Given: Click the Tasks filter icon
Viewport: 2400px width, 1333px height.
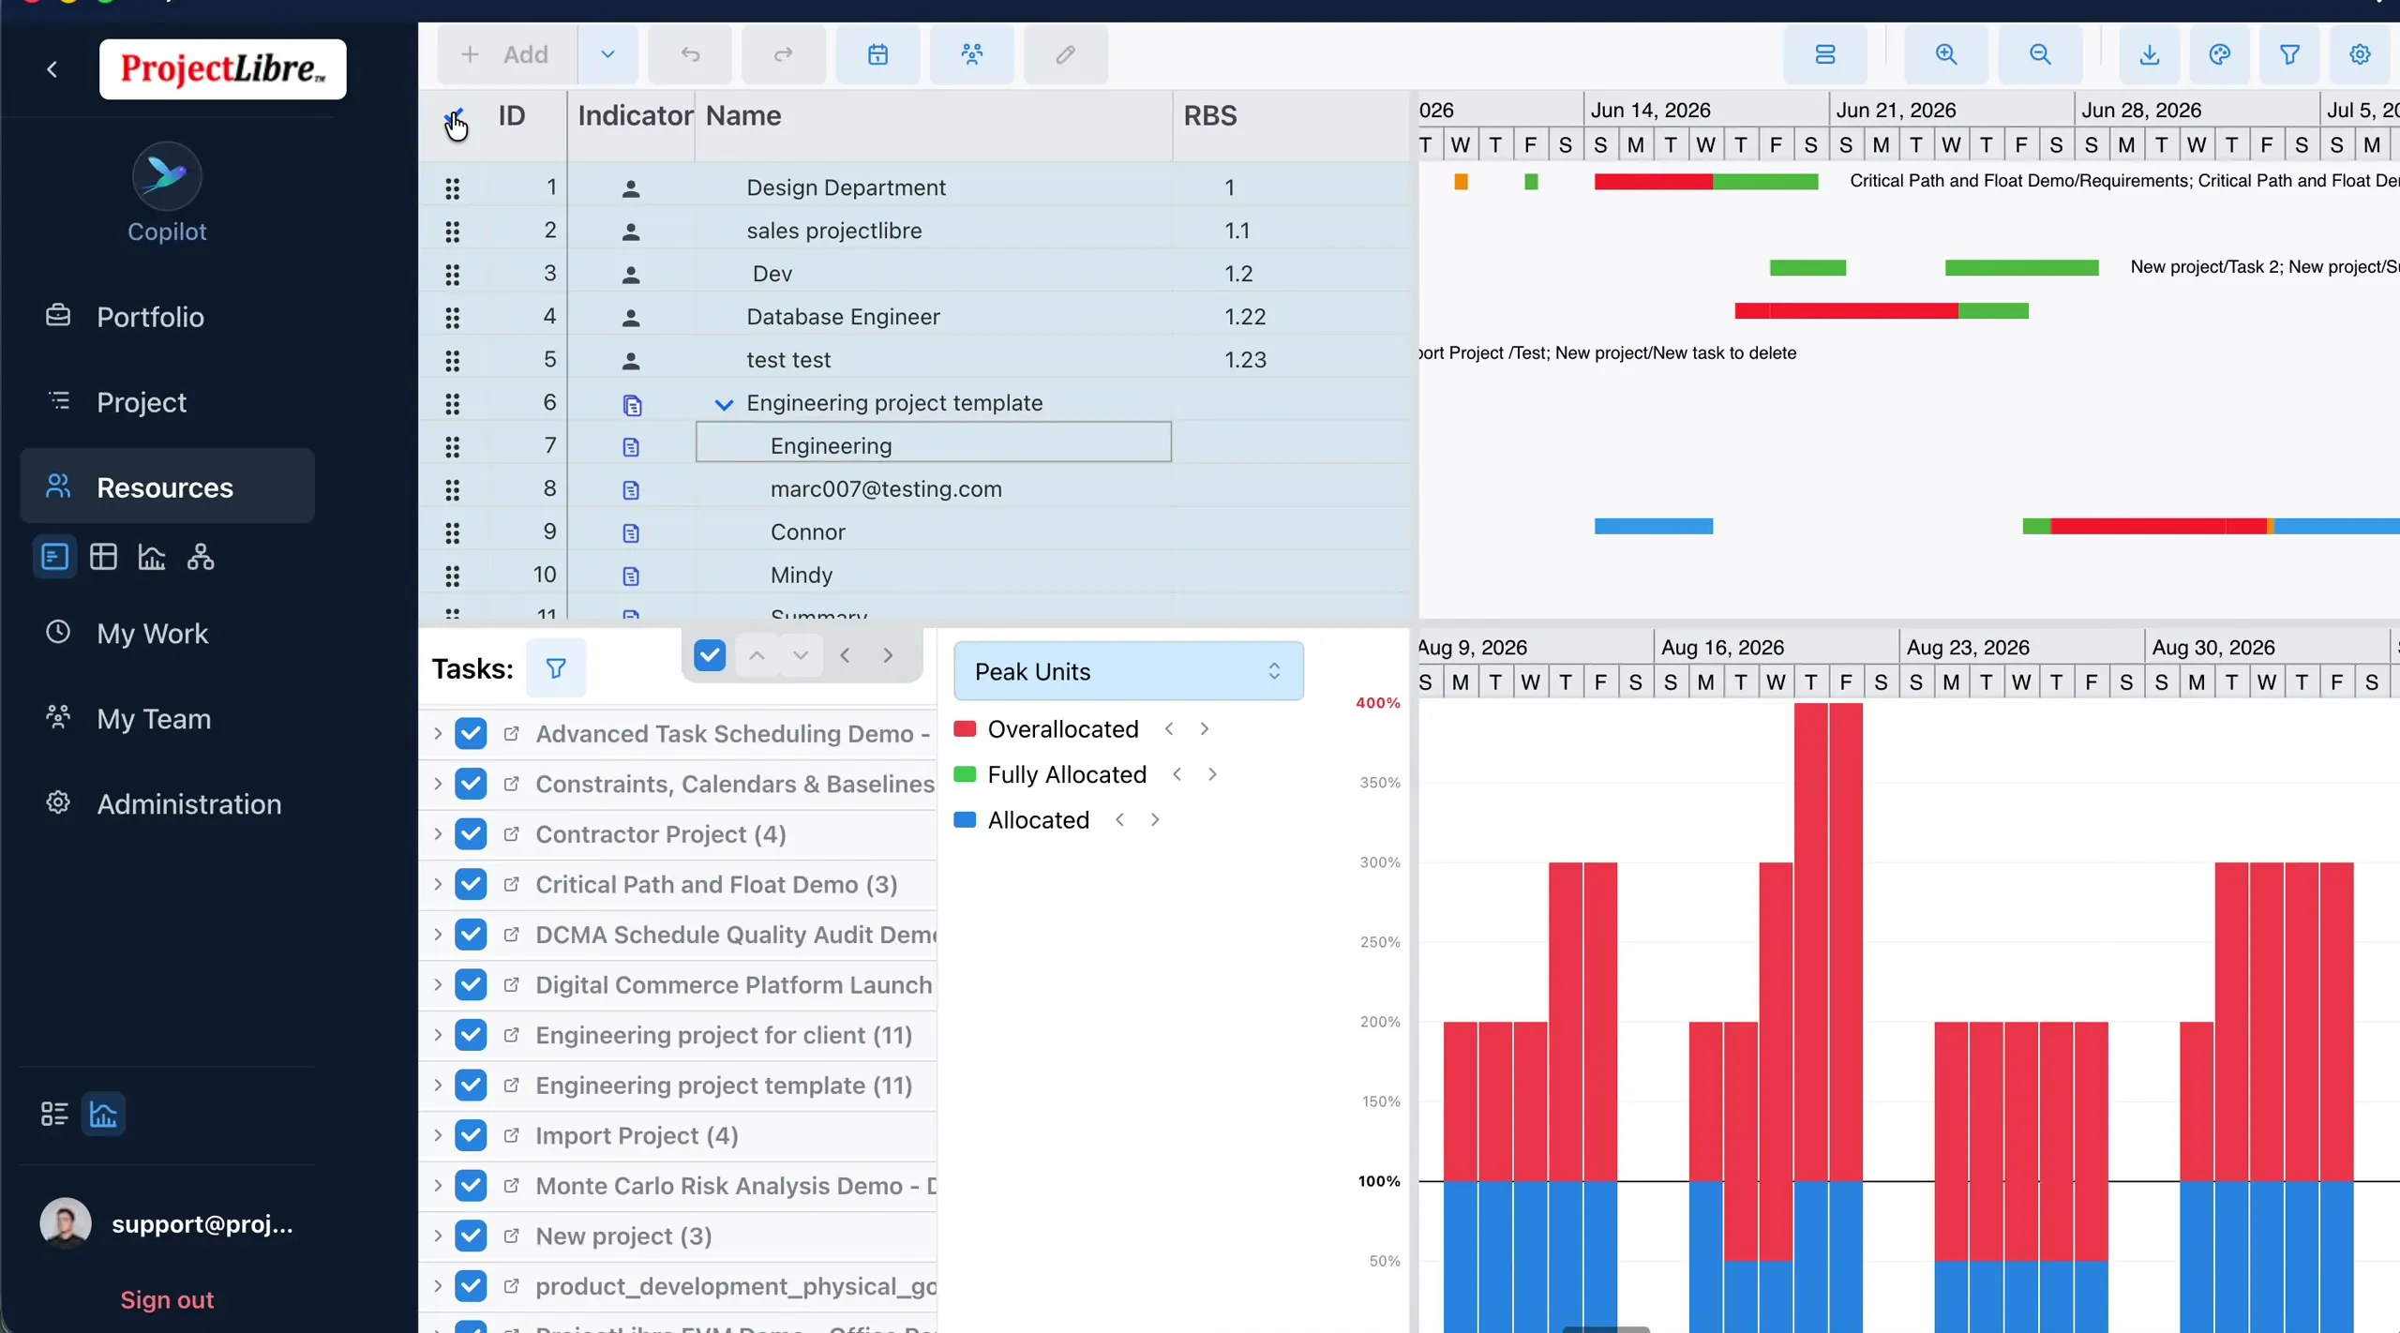Looking at the screenshot, I should tap(556, 667).
